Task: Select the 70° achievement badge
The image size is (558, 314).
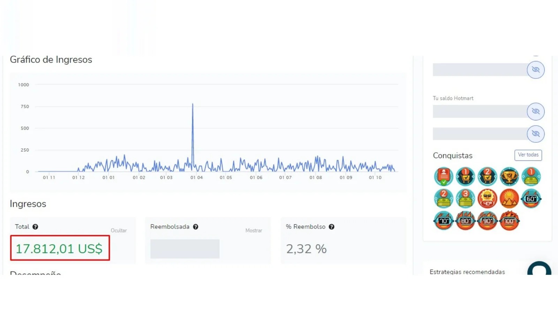Action: [x=444, y=220]
